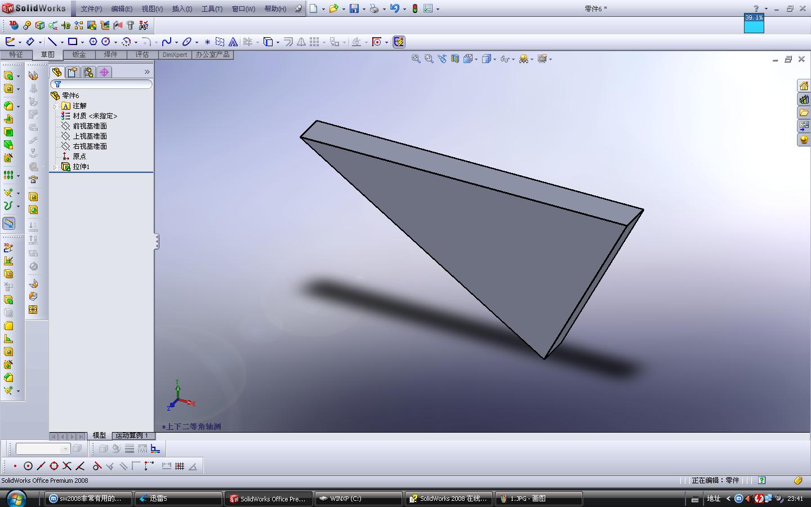The width and height of the screenshot is (811, 507).
Task: Click the feature tree filter field
Action: 101,84
